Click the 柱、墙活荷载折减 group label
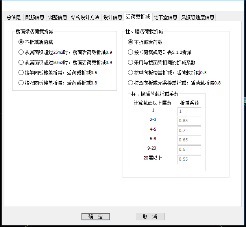The width and height of the screenshot is (246, 227). pos(144,31)
